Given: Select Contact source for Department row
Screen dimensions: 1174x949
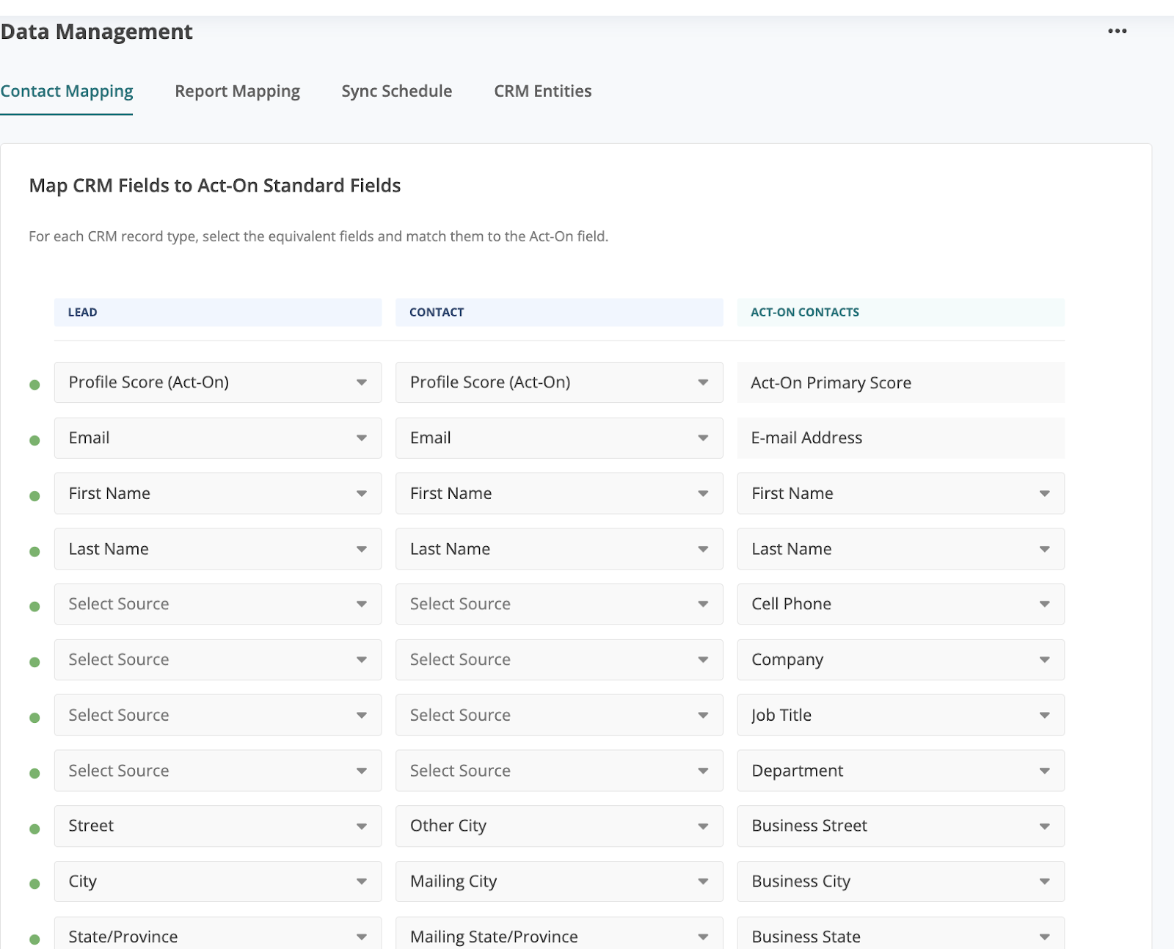Looking at the screenshot, I should click(559, 771).
